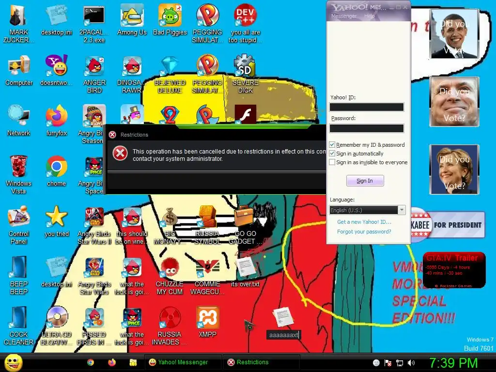Click the Hillary 'Did you Vote?' gadget
This screenshot has height=372, width=496.
tap(454, 169)
